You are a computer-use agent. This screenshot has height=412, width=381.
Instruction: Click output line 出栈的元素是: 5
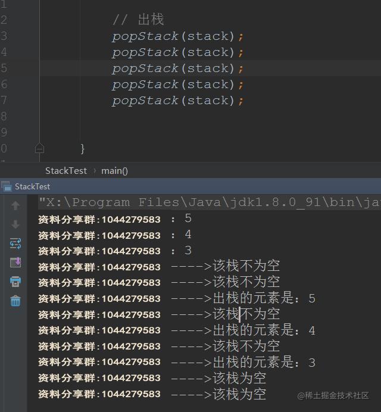pyautogui.click(x=177, y=298)
